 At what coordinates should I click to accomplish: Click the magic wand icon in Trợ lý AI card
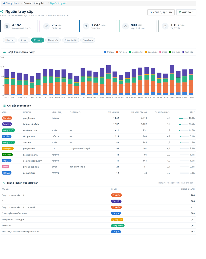[46, 26]
